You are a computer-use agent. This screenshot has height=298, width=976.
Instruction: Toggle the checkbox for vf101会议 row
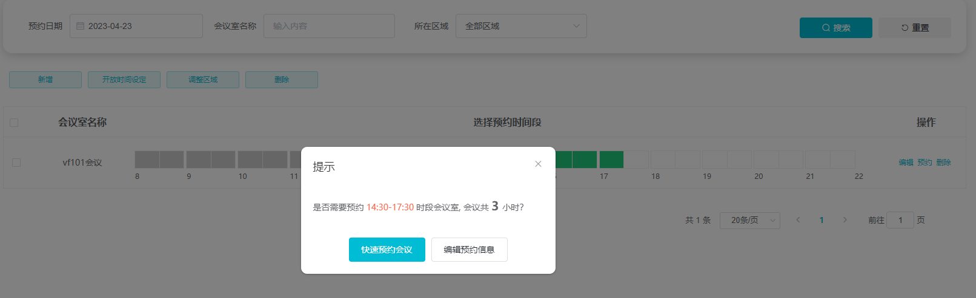pos(16,163)
